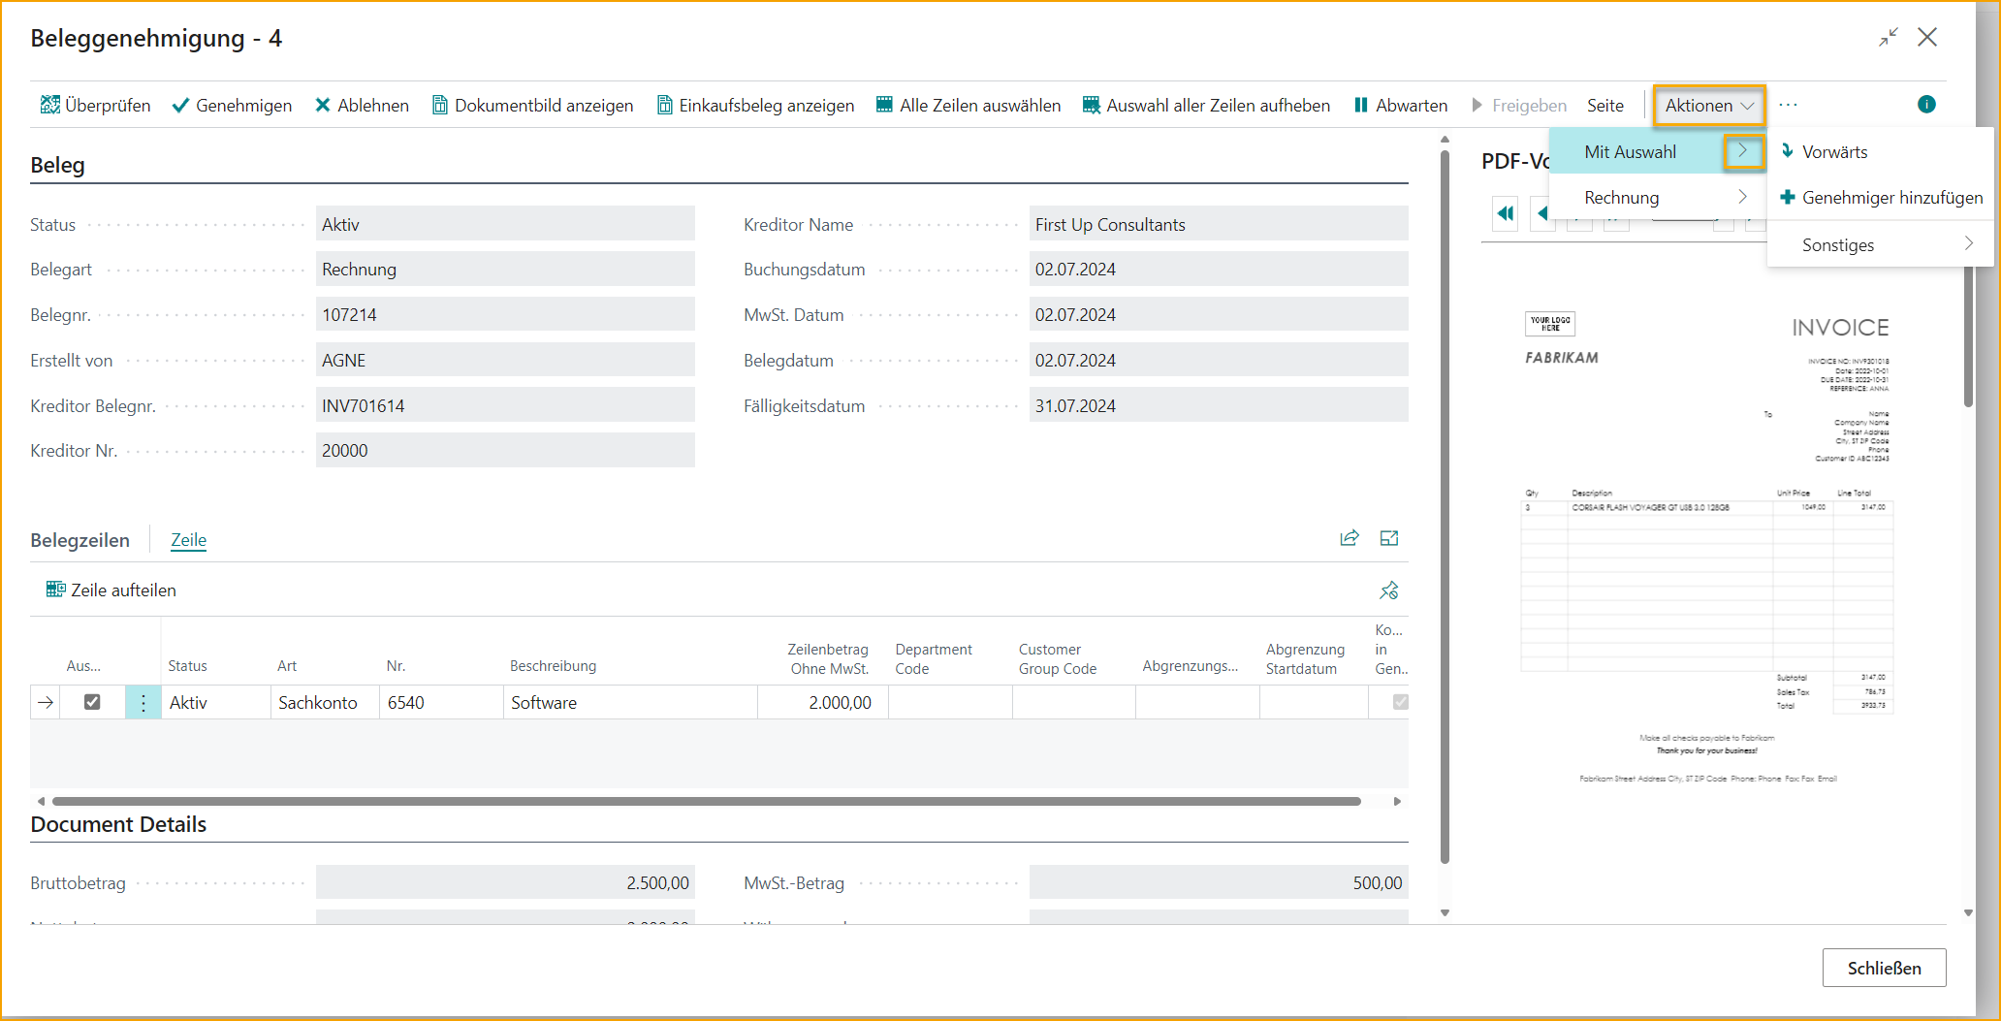This screenshot has height=1021, width=2001.
Task: Click the share icon in Belegzeilen
Action: [x=1349, y=538]
